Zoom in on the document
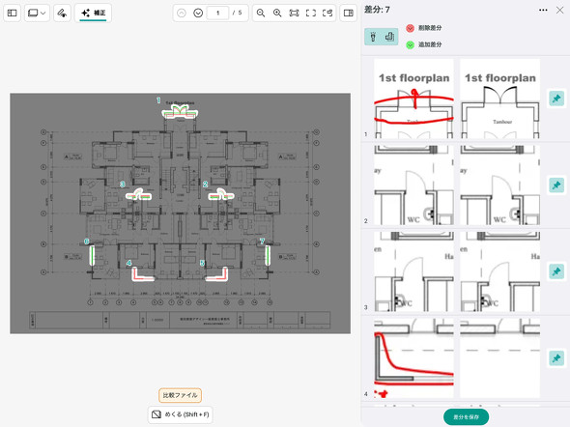The image size is (570, 427). pyautogui.click(x=277, y=14)
